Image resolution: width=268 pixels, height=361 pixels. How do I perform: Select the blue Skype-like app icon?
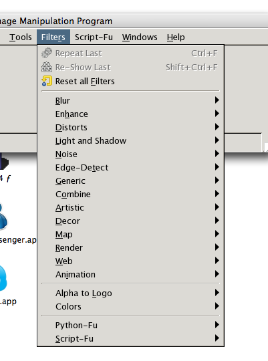pyautogui.click(x=3, y=278)
